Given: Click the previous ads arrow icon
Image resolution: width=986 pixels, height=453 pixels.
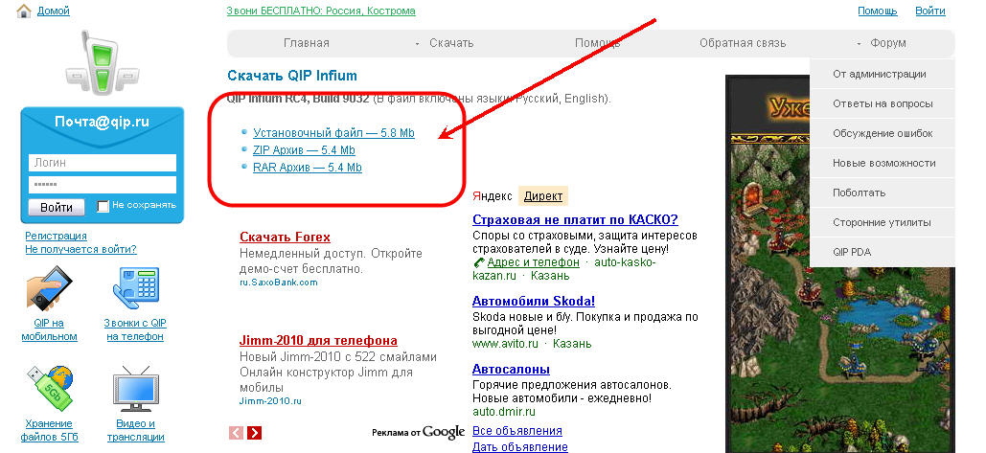Looking at the screenshot, I should point(236,432).
